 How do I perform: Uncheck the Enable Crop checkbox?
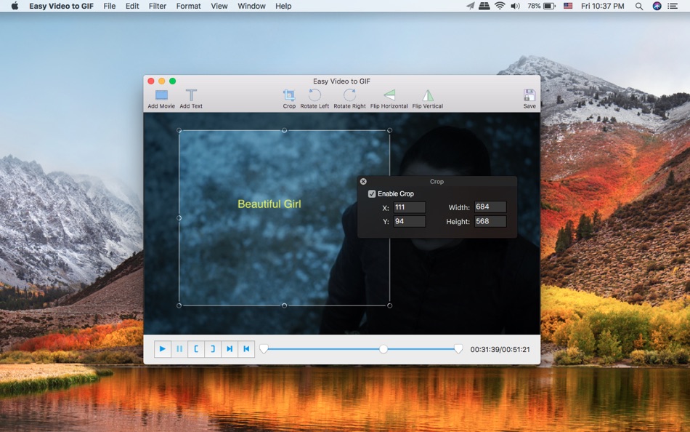tap(373, 194)
